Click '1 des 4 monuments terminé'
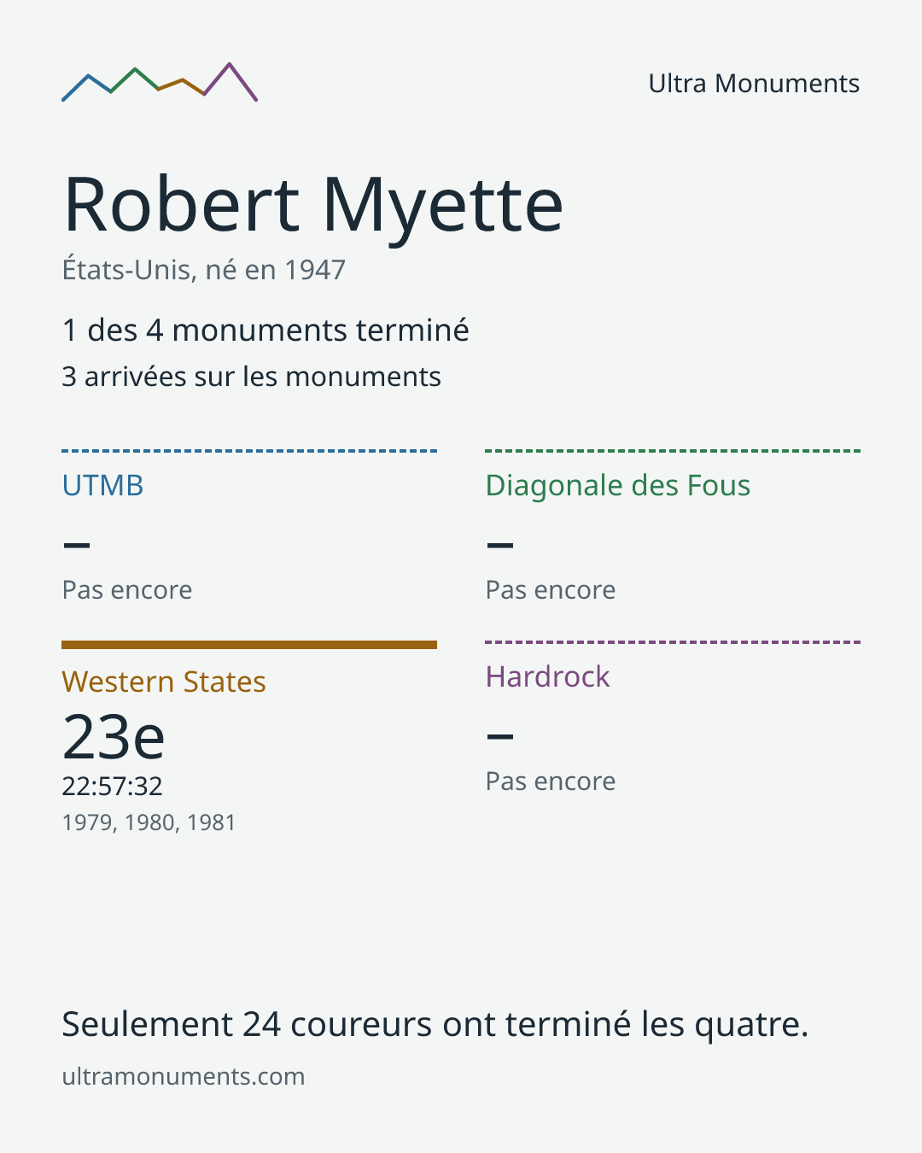This screenshot has width=922, height=1153. (x=266, y=331)
